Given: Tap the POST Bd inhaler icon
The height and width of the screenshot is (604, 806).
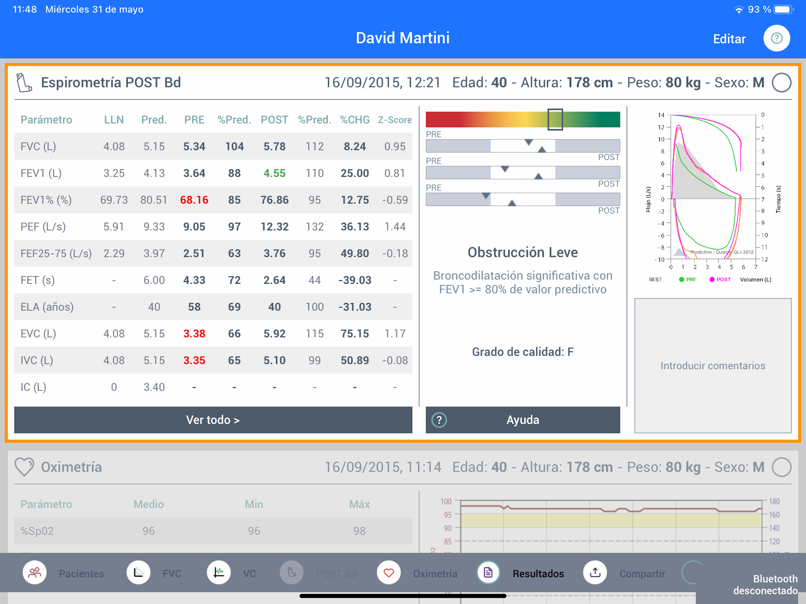Looking at the screenshot, I should (291, 573).
